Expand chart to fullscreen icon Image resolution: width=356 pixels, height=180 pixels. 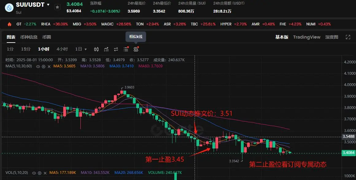click(348, 37)
